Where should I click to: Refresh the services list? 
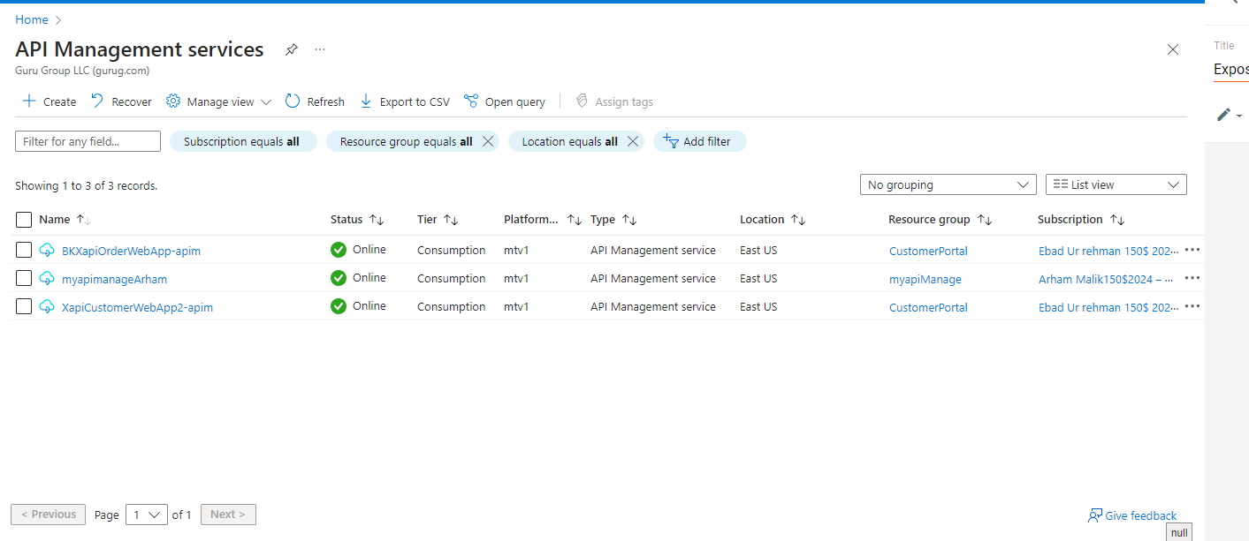(x=315, y=101)
